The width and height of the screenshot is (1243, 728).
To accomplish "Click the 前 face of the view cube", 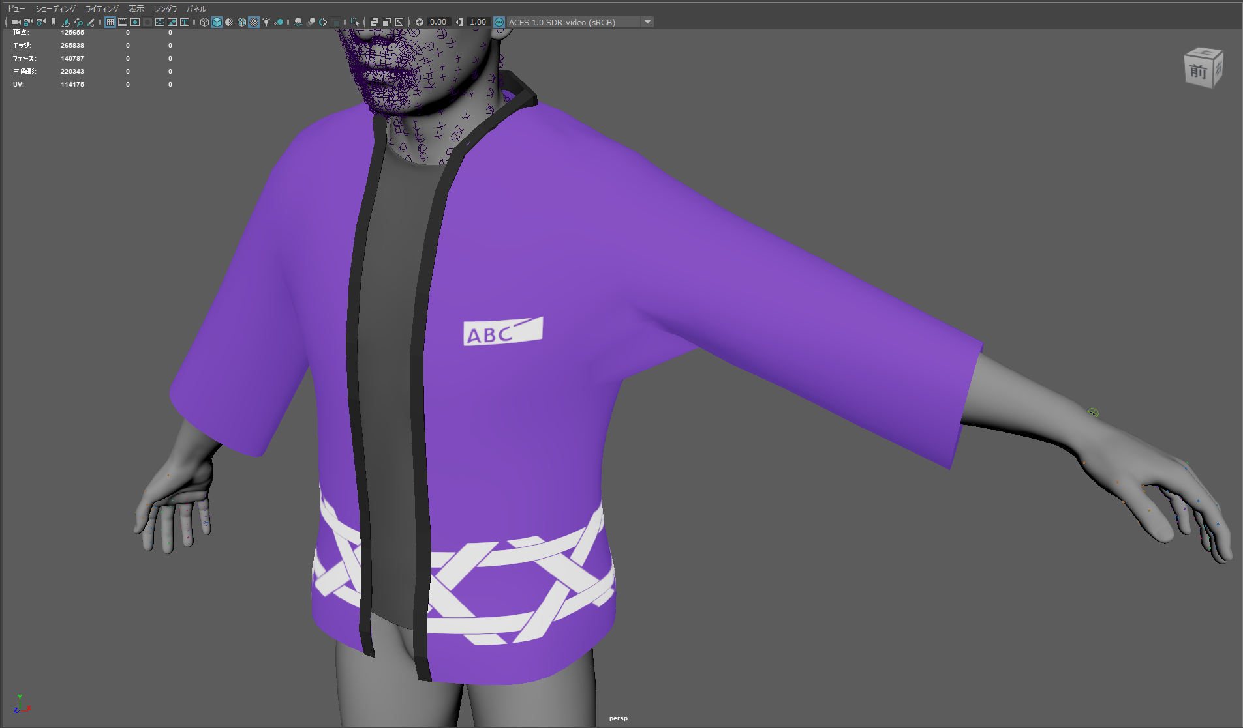I will point(1198,71).
